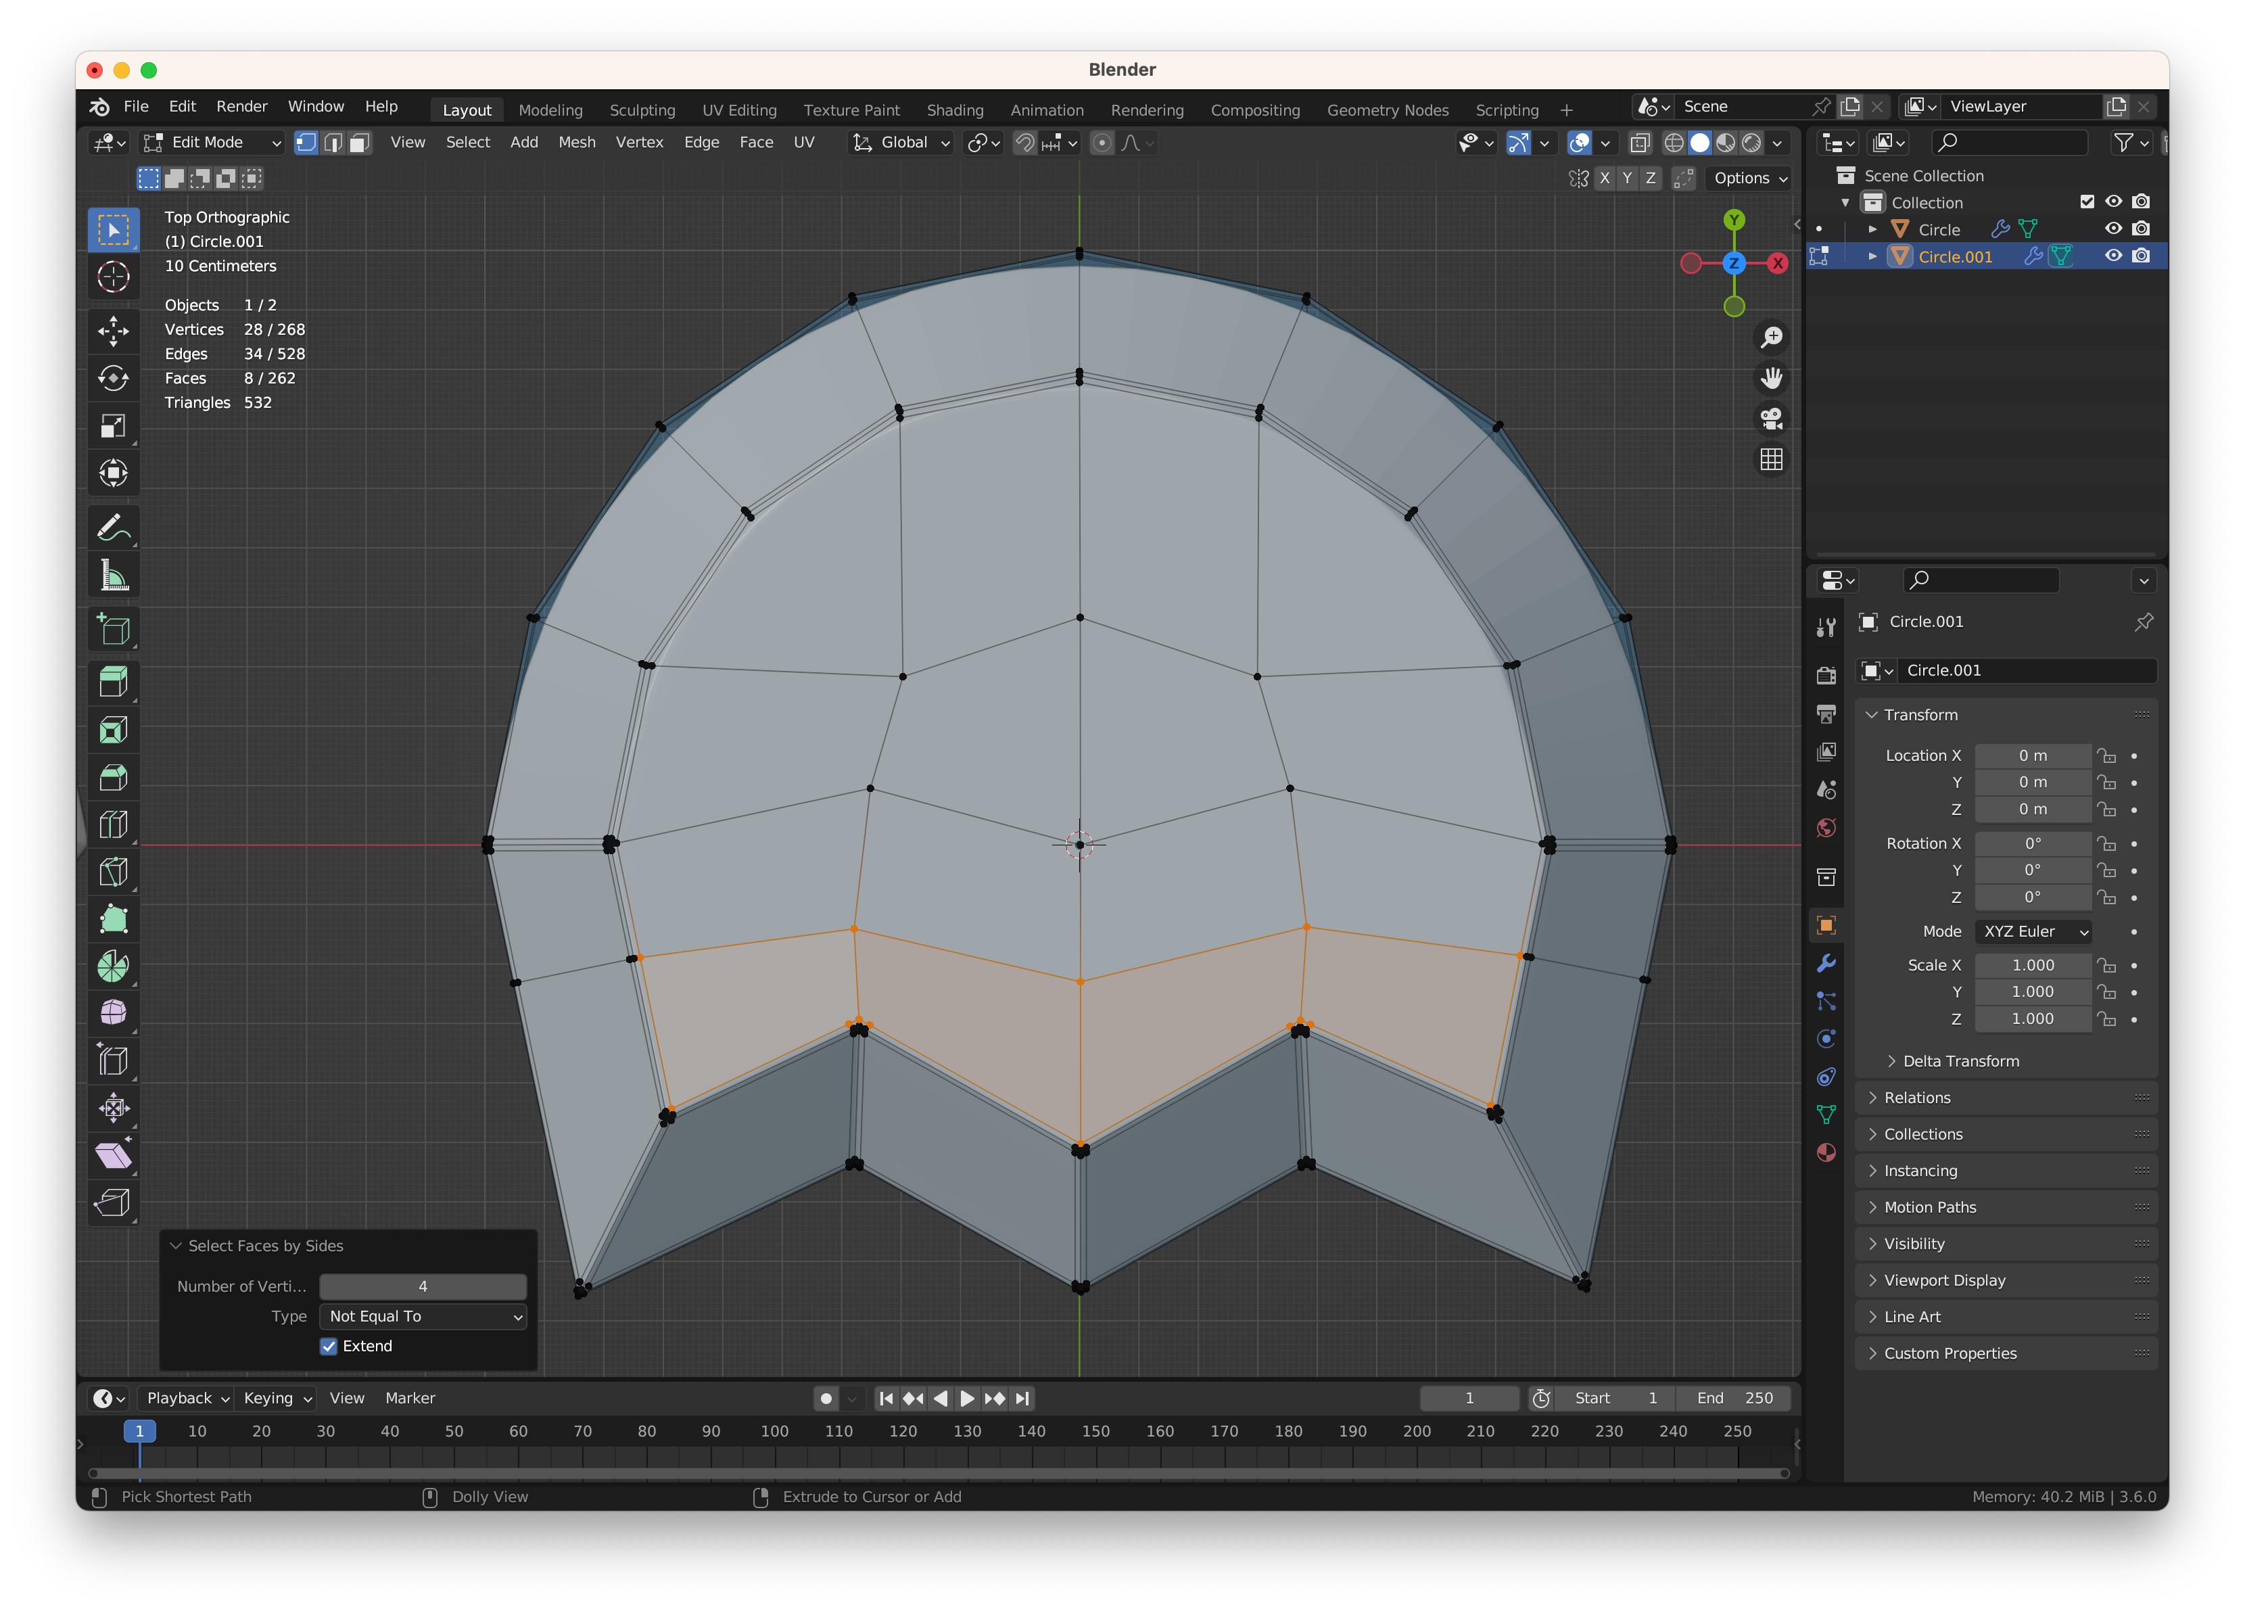
Task: Activate the Scale tool
Action: point(113,426)
